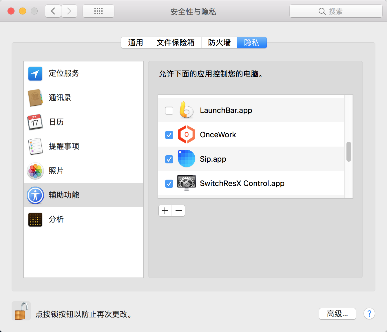Image resolution: width=387 pixels, height=332 pixels.
Task: Switch to the 通用 tab
Action: point(136,43)
